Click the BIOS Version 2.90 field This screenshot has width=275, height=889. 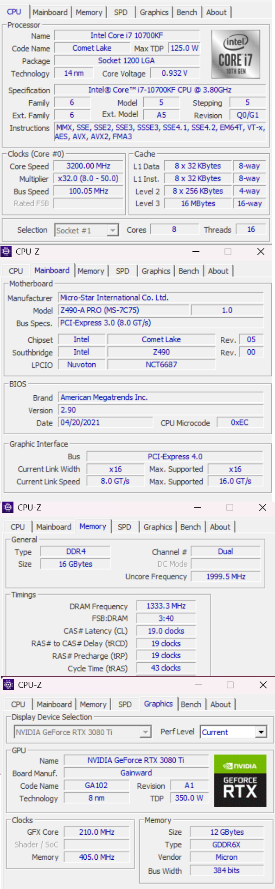pyautogui.click(x=161, y=410)
